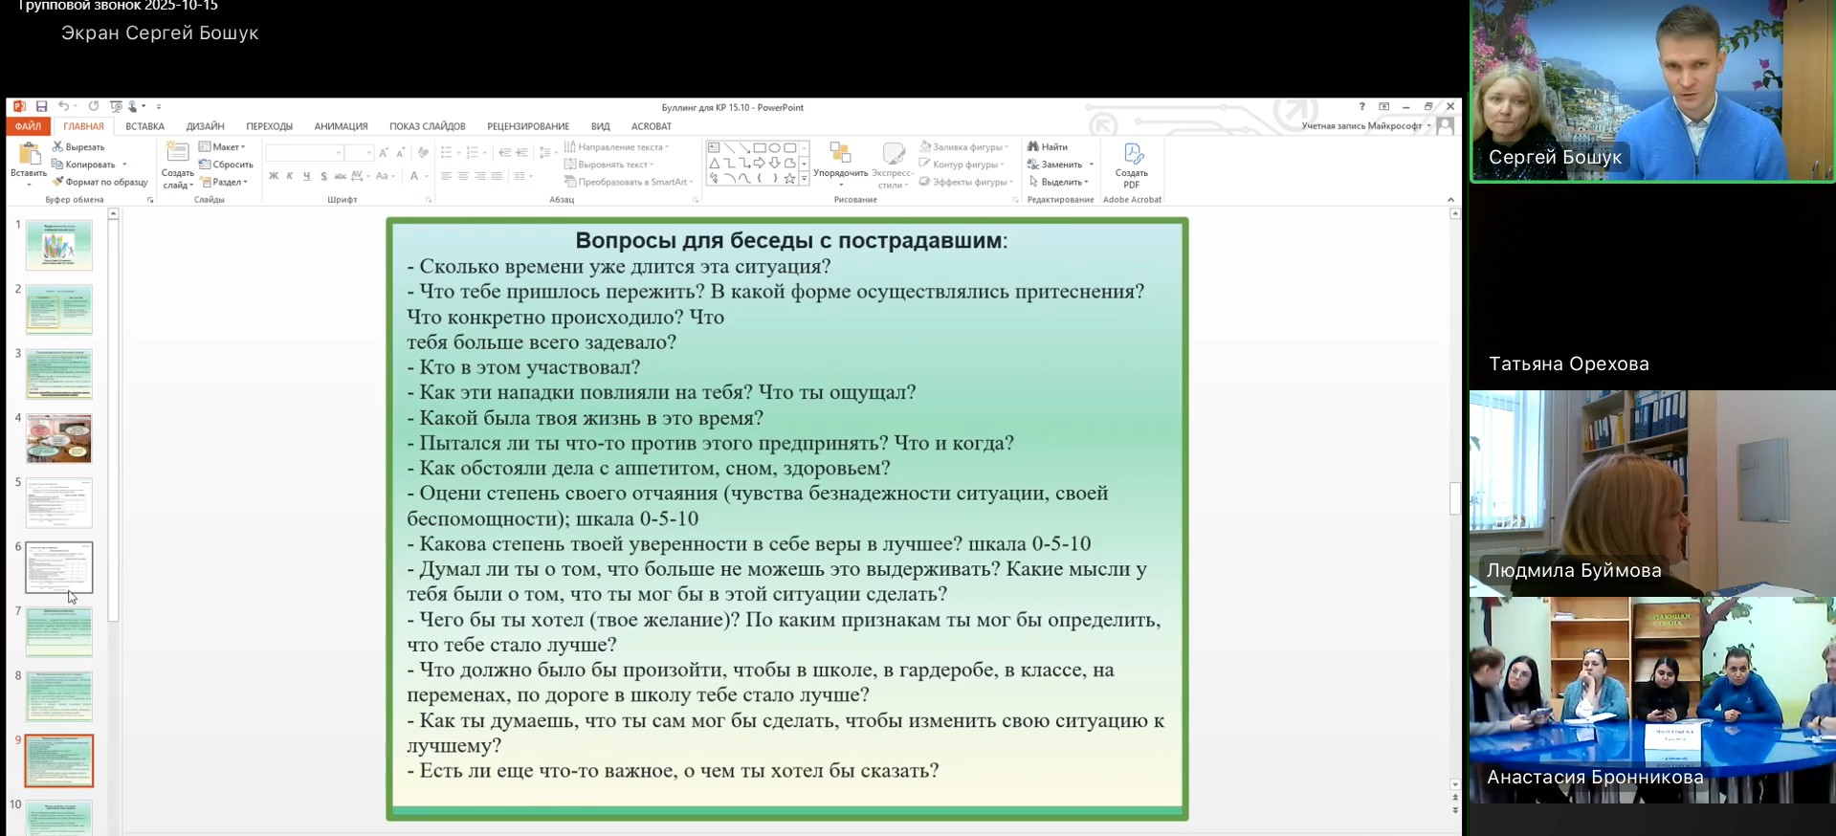Click the Paste (Вставить) clipboard icon

click(x=29, y=155)
